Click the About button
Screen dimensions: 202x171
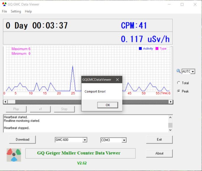click(x=159, y=153)
